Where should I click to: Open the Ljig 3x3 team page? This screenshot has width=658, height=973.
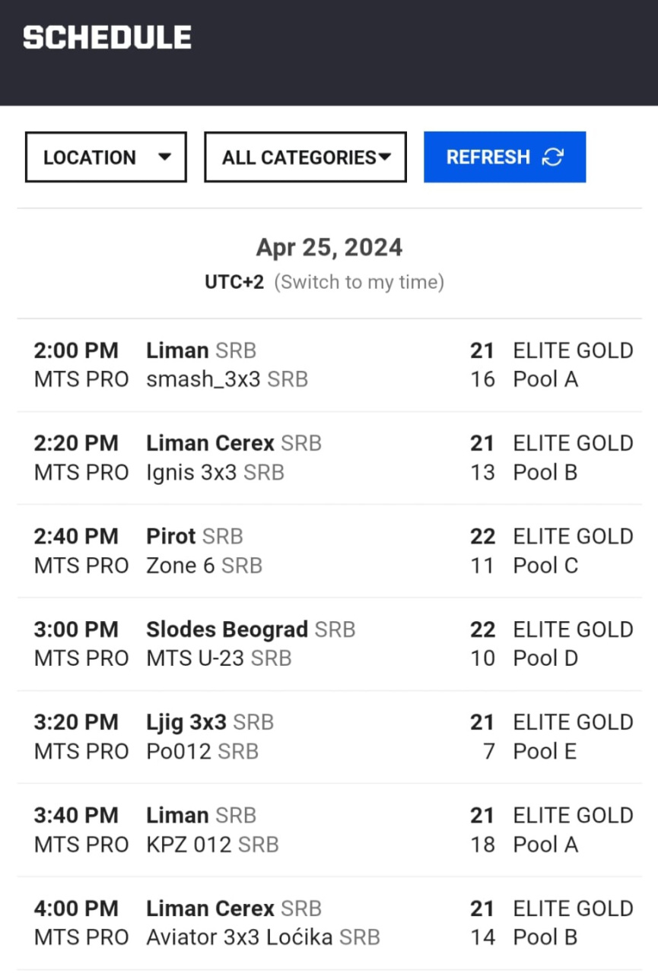(186, 722)
